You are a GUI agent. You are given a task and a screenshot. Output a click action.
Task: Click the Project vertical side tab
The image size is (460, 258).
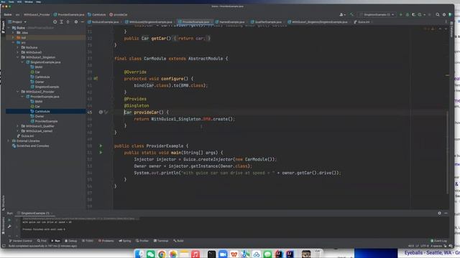coord(3,27)
